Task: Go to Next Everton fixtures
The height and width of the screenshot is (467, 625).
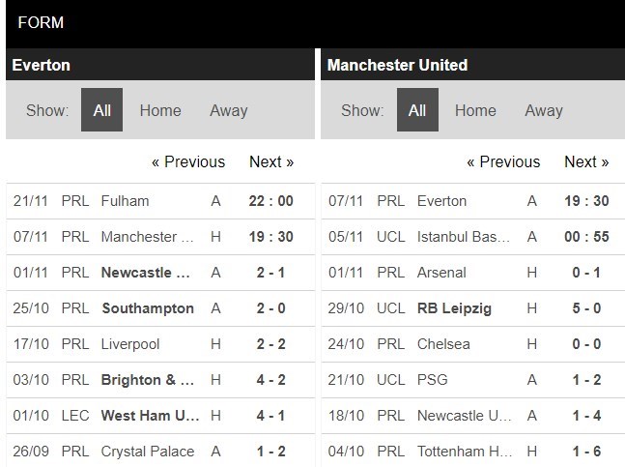Action: [x=271, y=161]
